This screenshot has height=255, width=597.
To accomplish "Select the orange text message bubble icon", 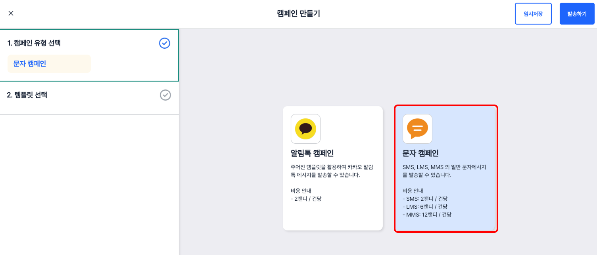I will click(417, 129).
